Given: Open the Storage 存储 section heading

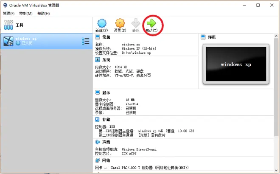Looking at the screenshot, I should pos(106,119).
